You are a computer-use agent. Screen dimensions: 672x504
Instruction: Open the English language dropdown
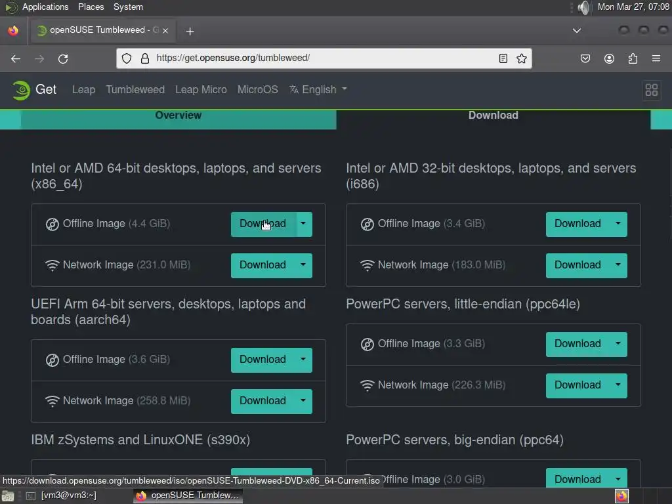click(x=318, y=89)
